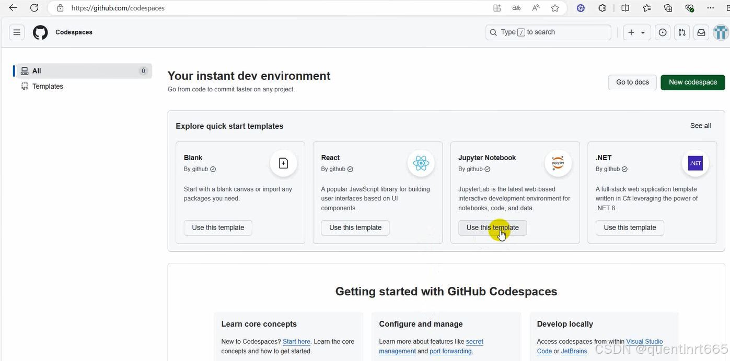Use the Jupyter Notebook template

pyautogui.click(x=493, y=228)
